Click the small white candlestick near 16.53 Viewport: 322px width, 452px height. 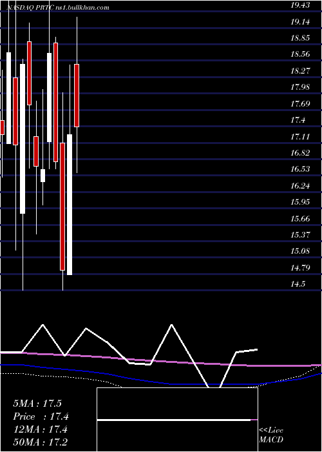coord(43,176)
